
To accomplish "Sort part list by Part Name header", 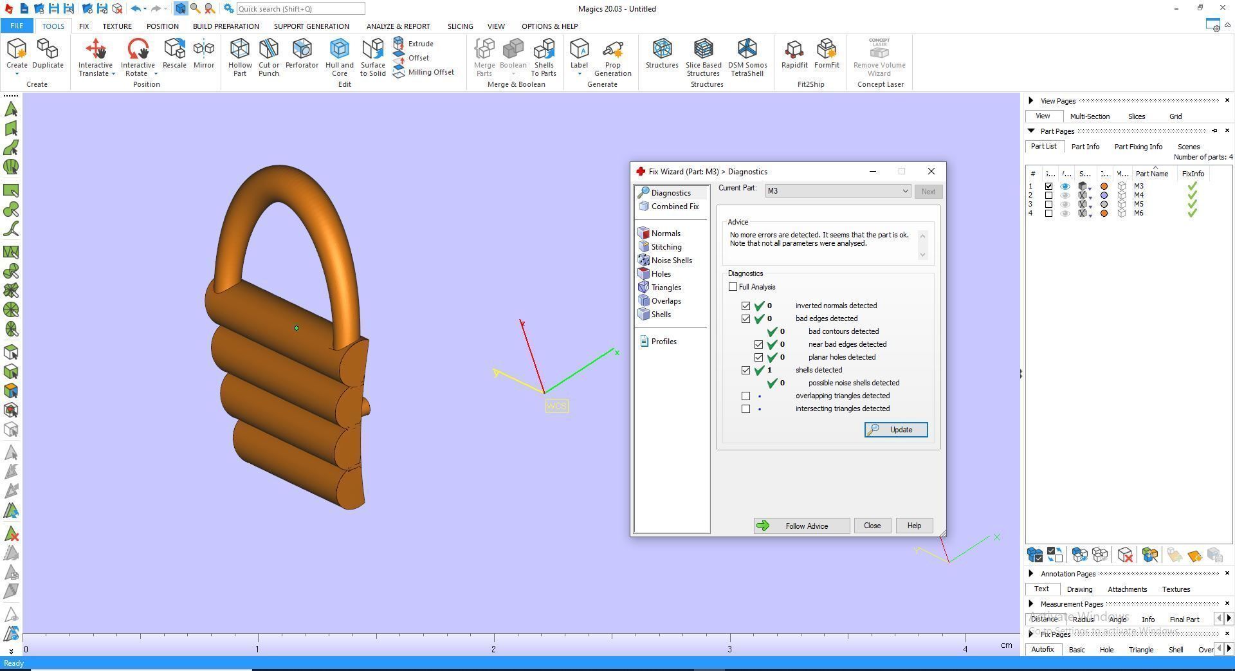I will click(1151, 174).
